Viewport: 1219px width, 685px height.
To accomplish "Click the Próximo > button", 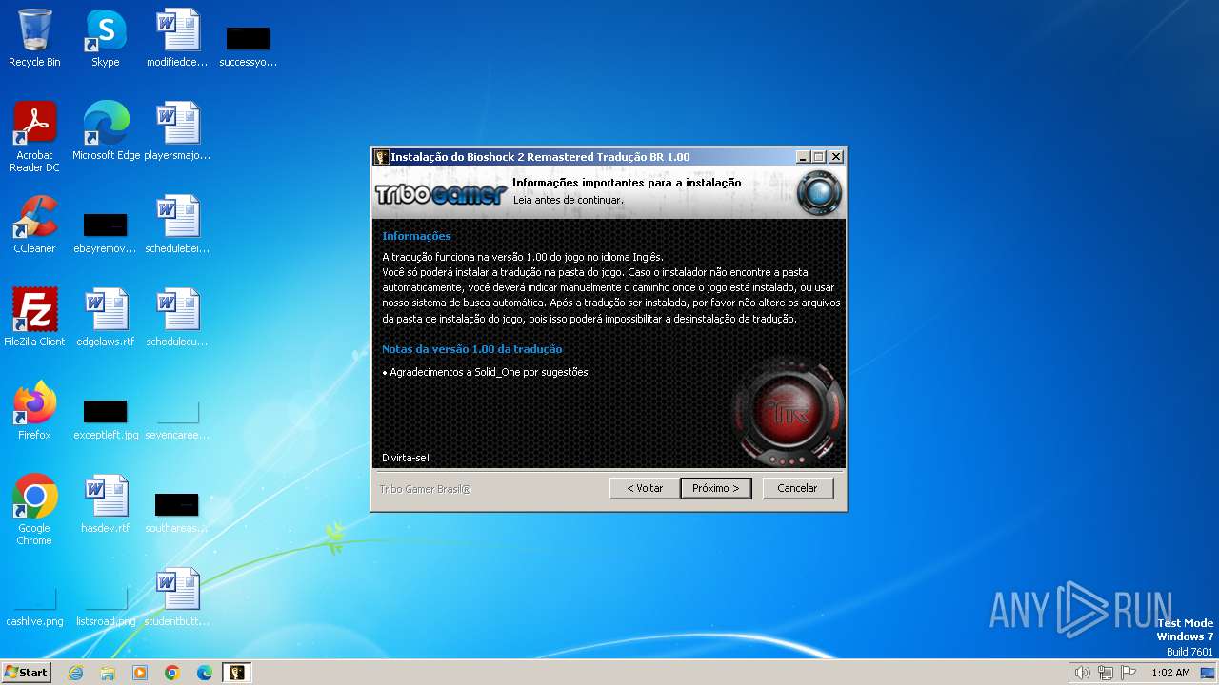I will [716, 488].
